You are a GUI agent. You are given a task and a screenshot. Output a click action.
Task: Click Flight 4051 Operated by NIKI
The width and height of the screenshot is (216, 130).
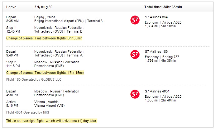click(x=27, y=112)
